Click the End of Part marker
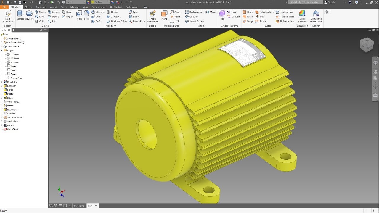The width and height of the screenshot is (379, 213). pos(11,129)
